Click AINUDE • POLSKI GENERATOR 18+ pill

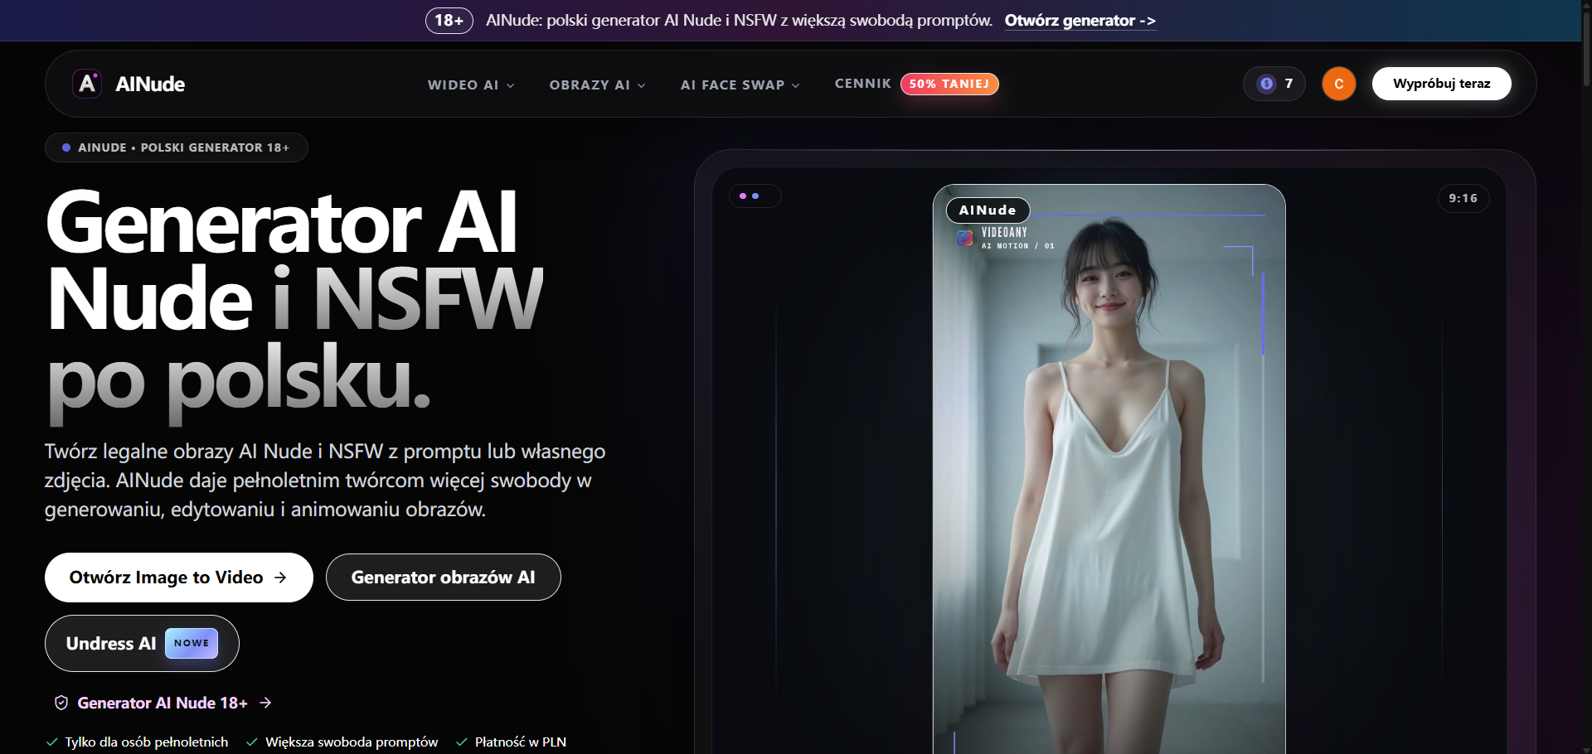point(176,147)
